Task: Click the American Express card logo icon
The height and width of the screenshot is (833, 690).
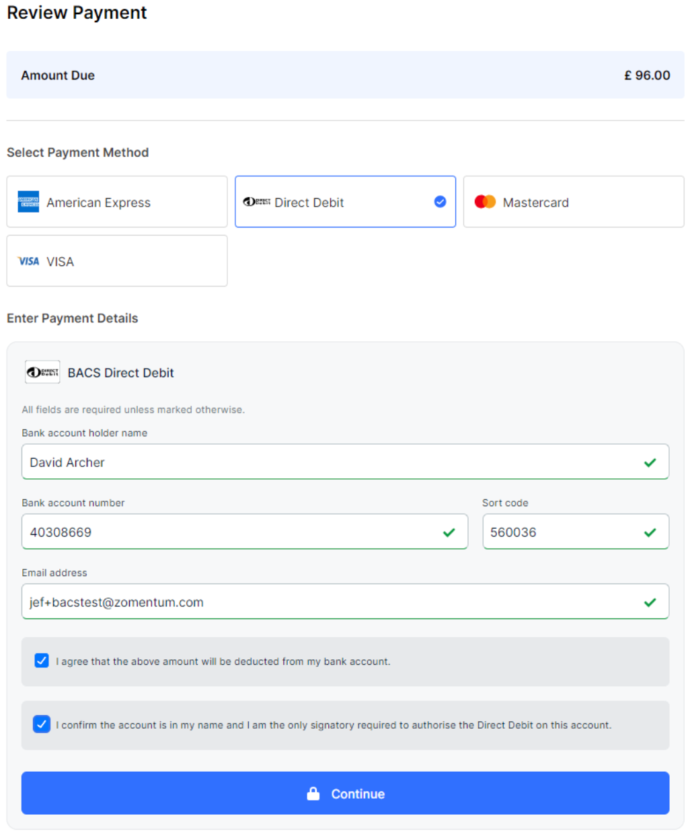Action: 28,202
